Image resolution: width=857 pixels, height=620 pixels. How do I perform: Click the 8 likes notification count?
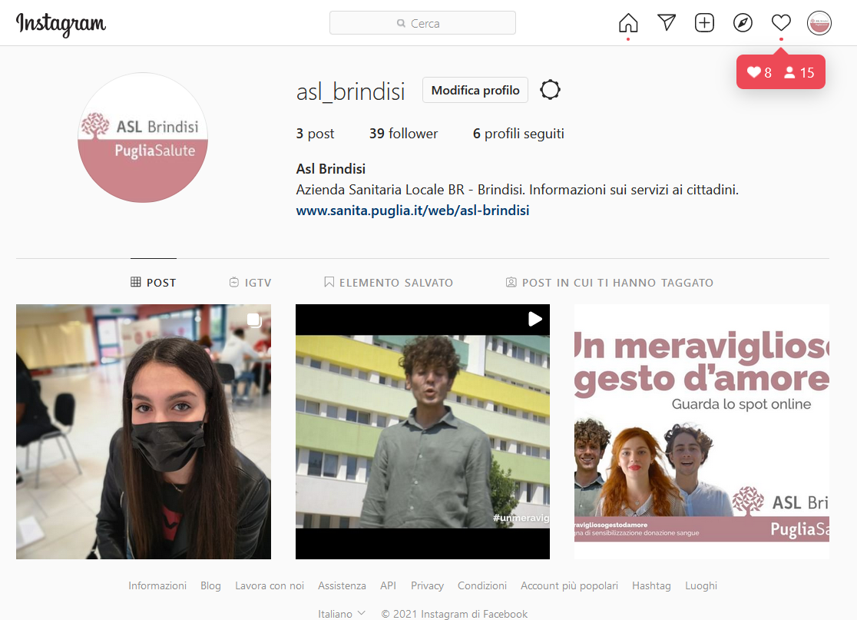(x=759, y=72)
